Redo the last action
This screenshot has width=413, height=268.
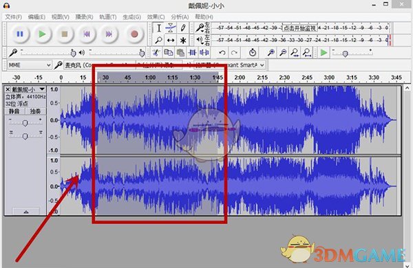click(x=234, y=53)
